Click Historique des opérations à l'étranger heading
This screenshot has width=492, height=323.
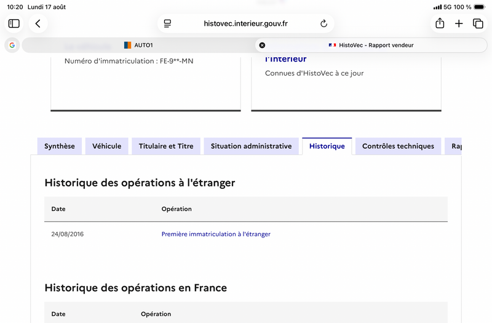140,183
